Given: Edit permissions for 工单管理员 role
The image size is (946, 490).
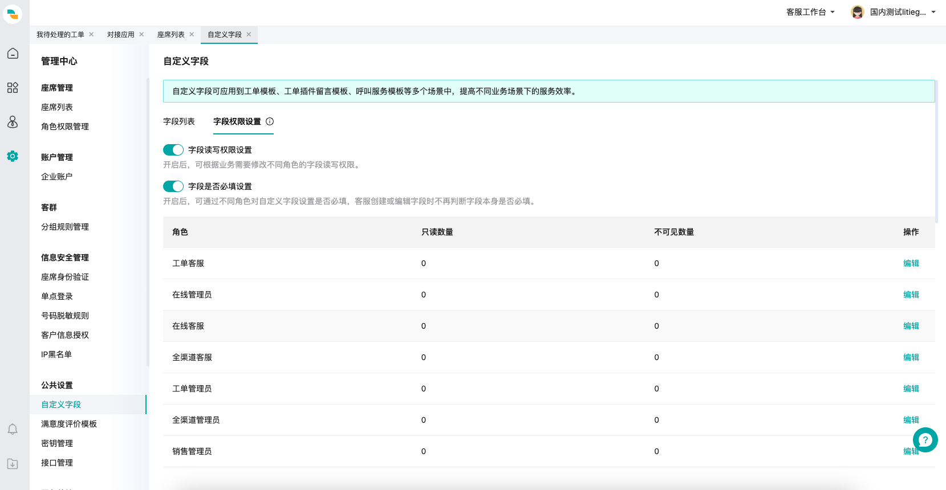Looking at the screenshot, I should point(911,389).
